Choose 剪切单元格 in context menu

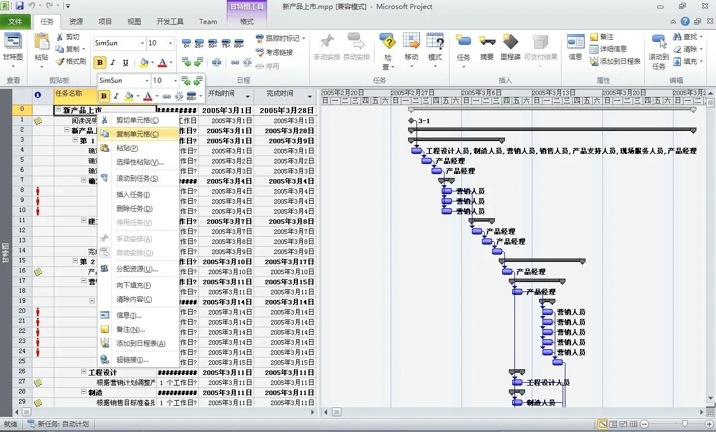point(138,120)
